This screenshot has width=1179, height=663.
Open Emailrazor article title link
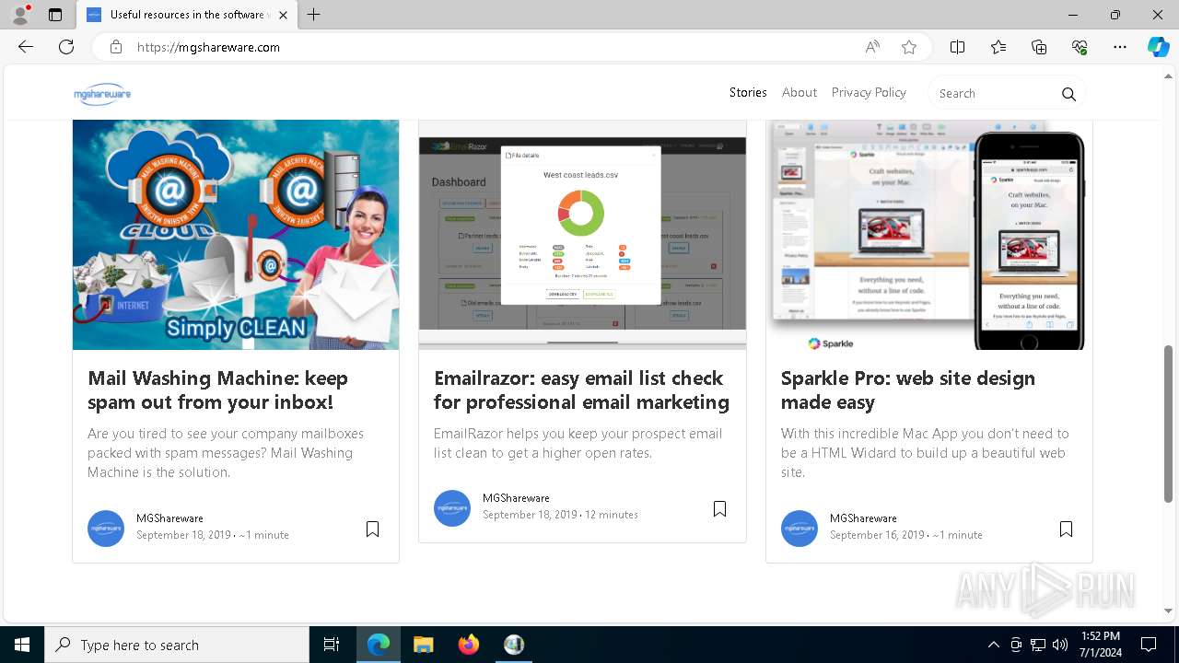(x=581, y=390)
